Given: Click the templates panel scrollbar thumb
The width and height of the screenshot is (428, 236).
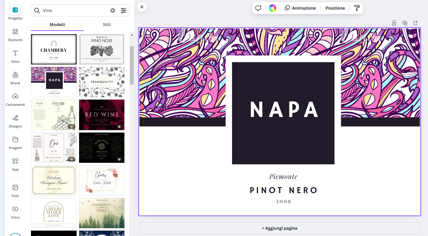Looking at the screenshot, I should 132,65.
